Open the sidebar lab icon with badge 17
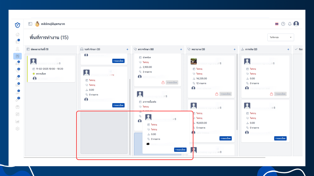 [x=18, y=99]
